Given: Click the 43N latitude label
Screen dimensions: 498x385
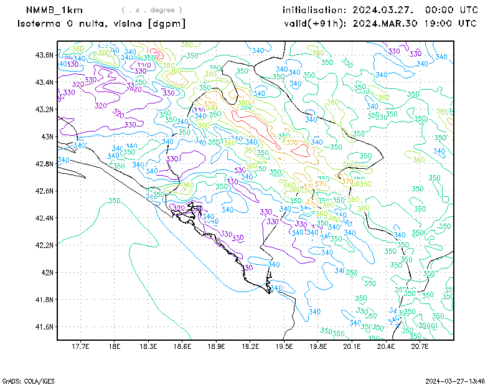Looking at the screenshot, I should click(x=48, y=136).
